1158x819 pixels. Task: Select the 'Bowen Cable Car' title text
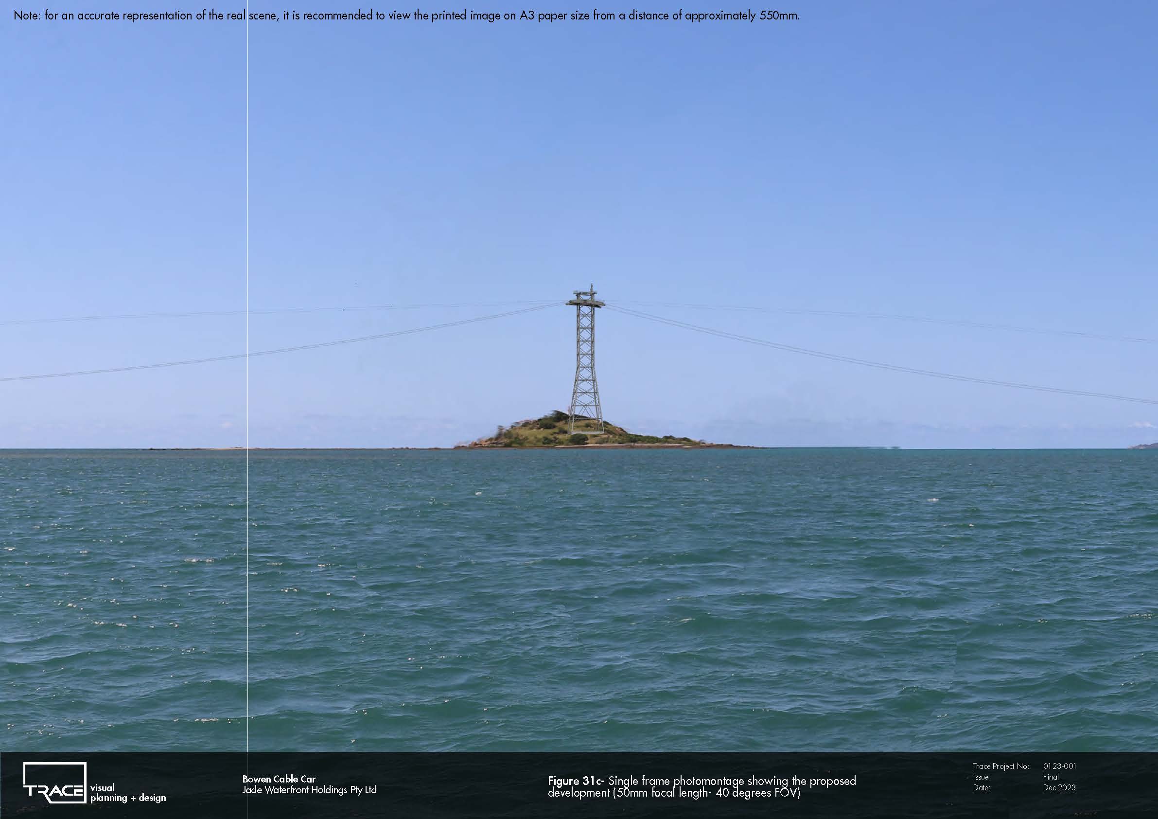pyautogui.click(x=279, y=779)
